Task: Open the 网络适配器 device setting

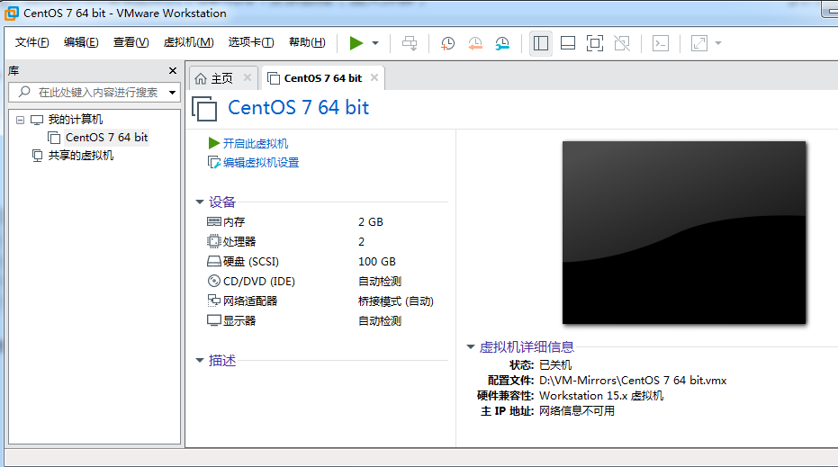Action: pyautogui.click(x=250, y=301)
